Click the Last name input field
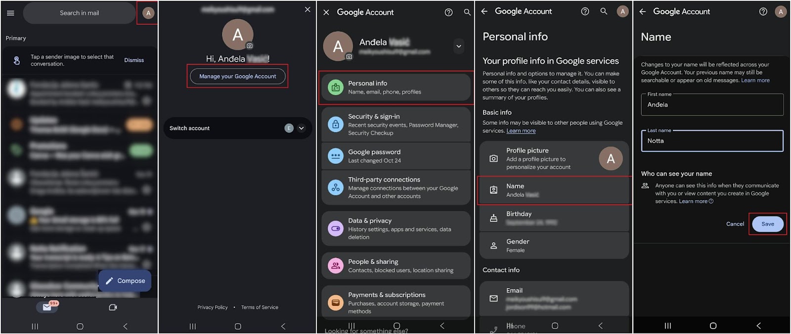This screenshot has width=791, height=334. (712, 141)
